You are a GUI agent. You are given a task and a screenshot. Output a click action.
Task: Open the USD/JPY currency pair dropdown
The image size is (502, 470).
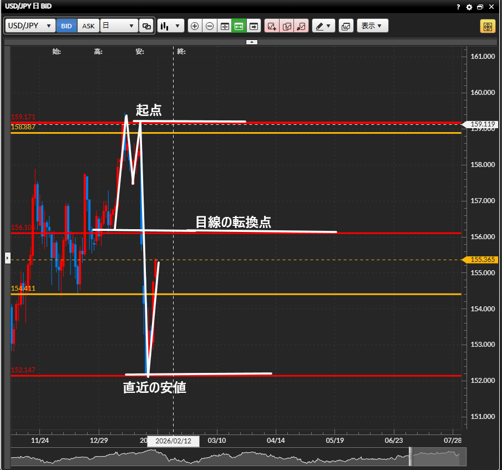(x=31, y=26)
